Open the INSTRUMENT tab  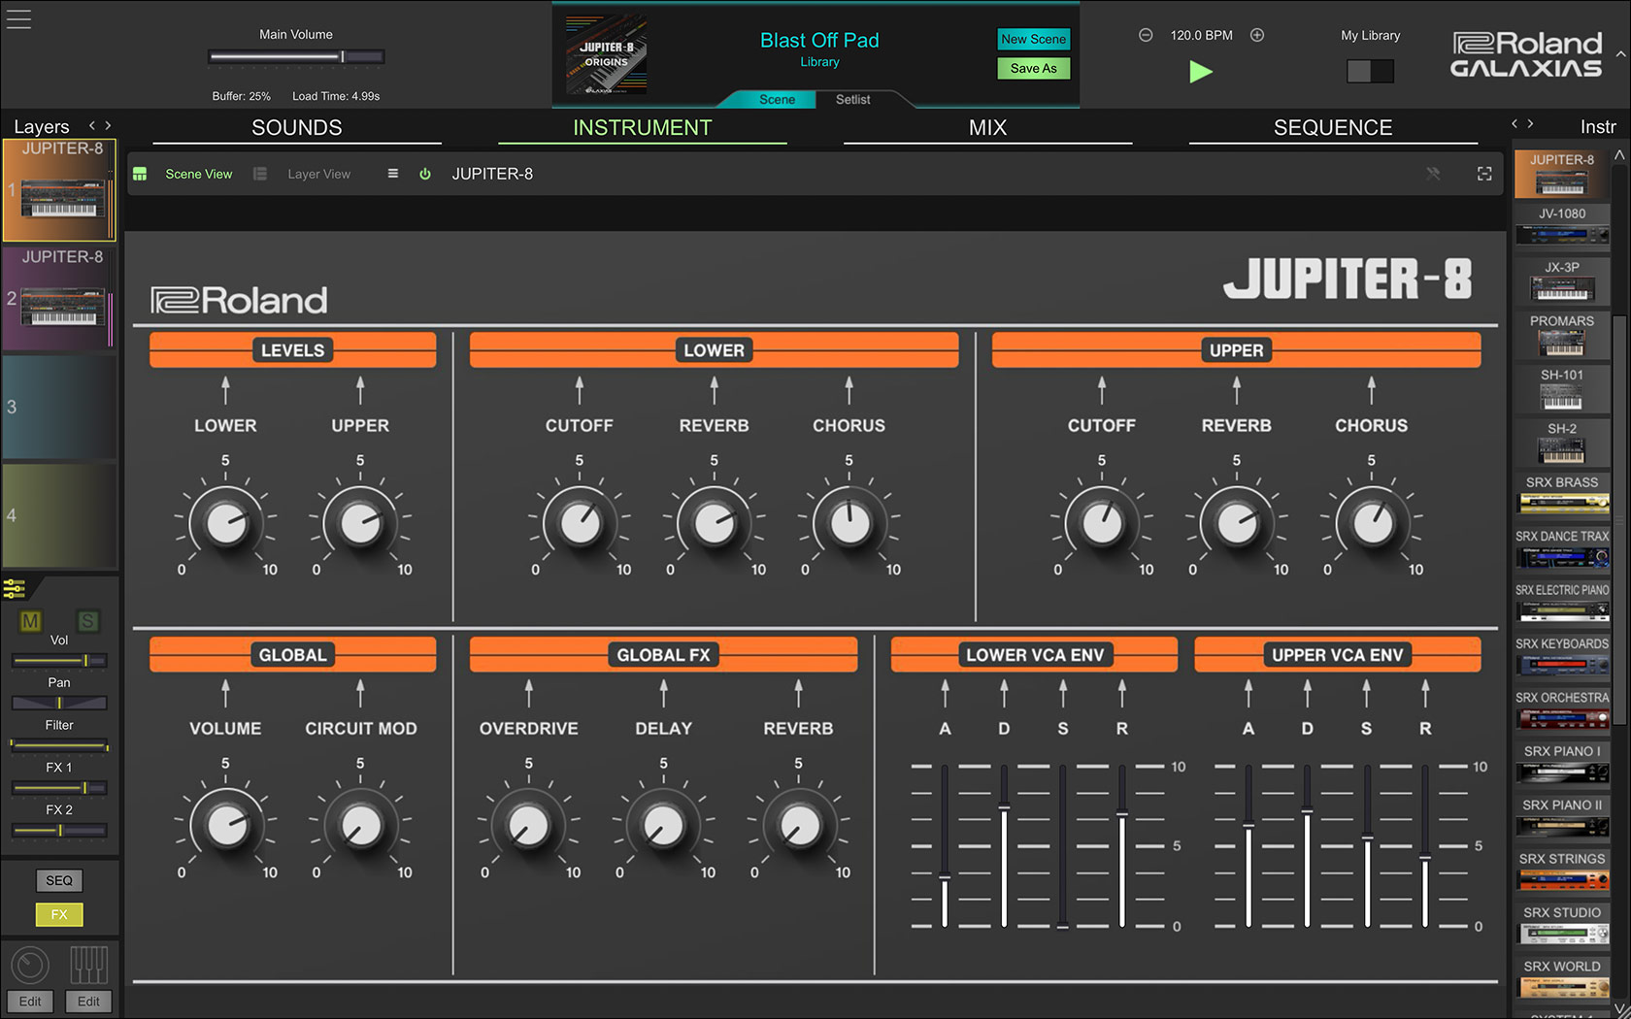(643, 128)
